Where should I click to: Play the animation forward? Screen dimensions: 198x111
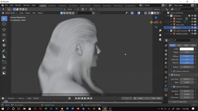pos(85,98)
